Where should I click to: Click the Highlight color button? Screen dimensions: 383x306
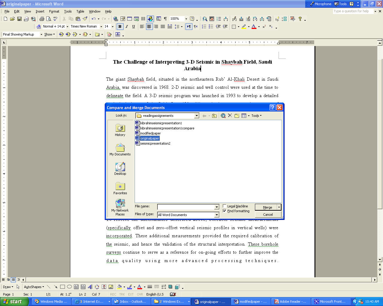[x=244, y=27]
